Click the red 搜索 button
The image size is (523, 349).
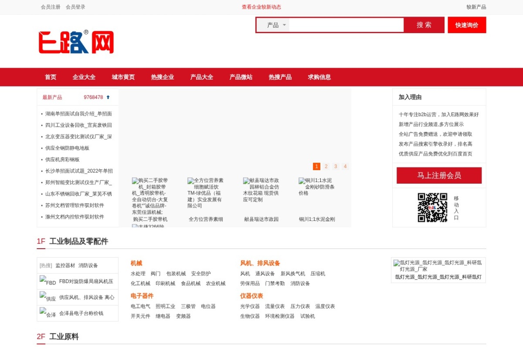coord(424,25)
